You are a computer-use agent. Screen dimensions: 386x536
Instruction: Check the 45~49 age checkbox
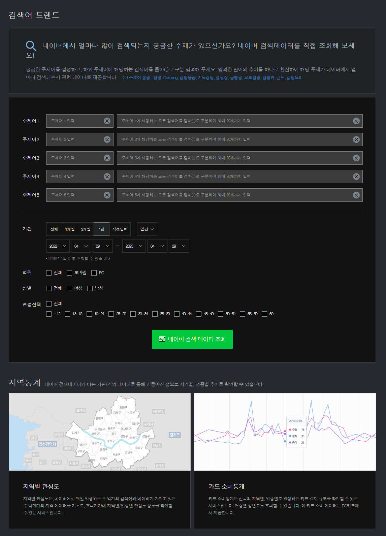199,314
